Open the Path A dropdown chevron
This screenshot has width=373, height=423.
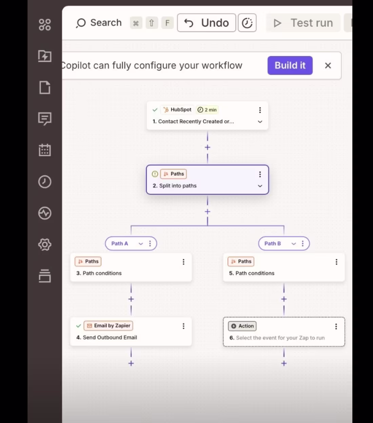tap(141, 244)
